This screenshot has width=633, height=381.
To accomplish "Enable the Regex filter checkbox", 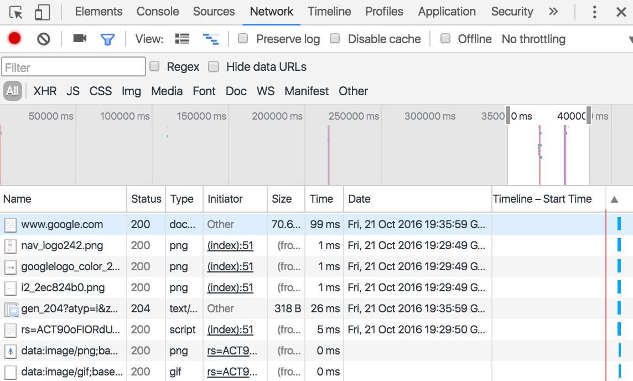I will [154, 66].
